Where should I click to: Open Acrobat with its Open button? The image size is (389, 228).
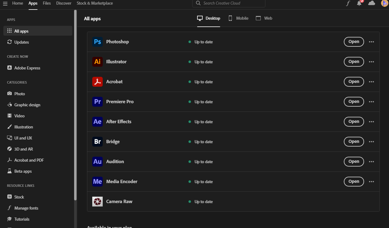click(x=354, y=82)
